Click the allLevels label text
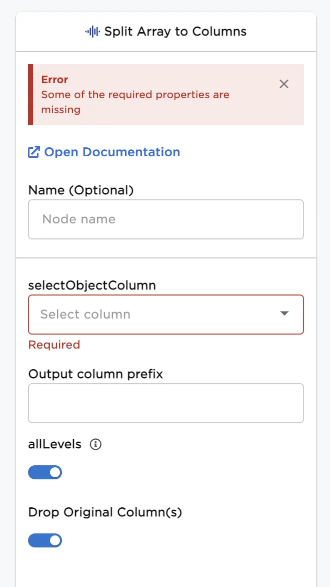The image size is (330, 587). 55,444
